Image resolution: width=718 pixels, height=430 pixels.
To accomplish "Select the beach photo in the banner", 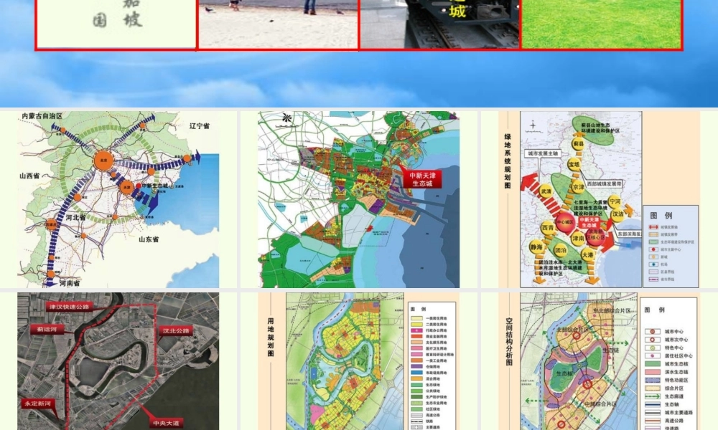I will (x=278, y=24).
